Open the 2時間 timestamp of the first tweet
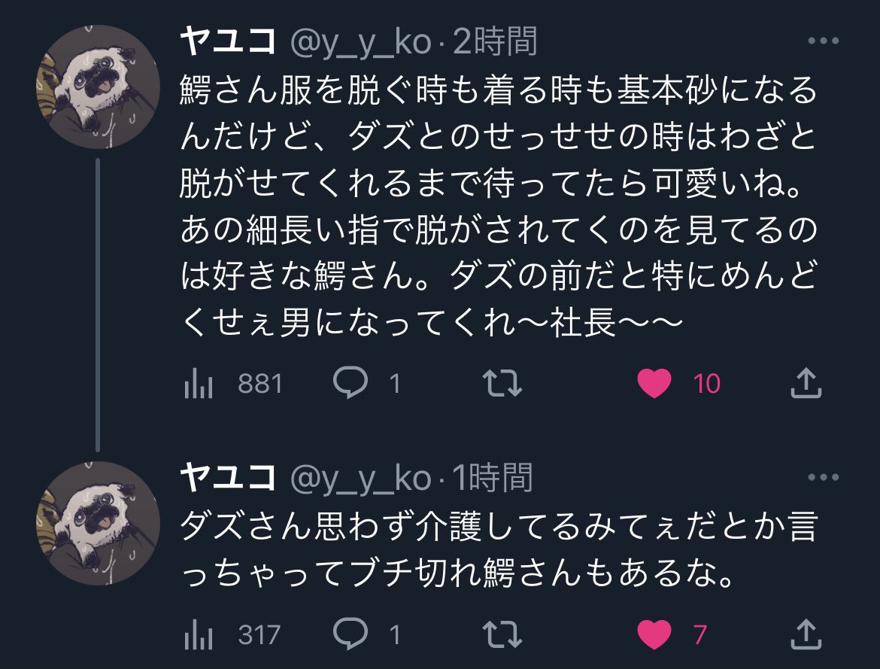The height and width of the screenshot is (669, 880). [x=495, y=41]
